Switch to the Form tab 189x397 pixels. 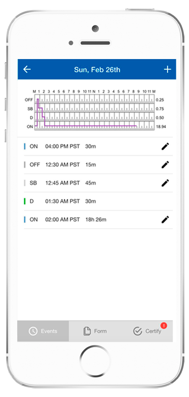[x=95, y=331]
